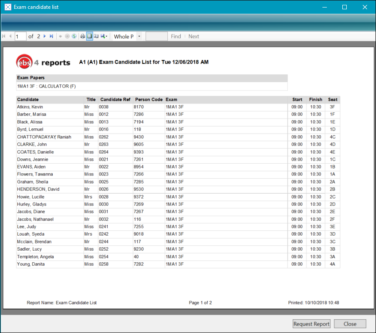Go to the first page of report
The height and width of the screenshot is (333, 376).
point(4,36)
